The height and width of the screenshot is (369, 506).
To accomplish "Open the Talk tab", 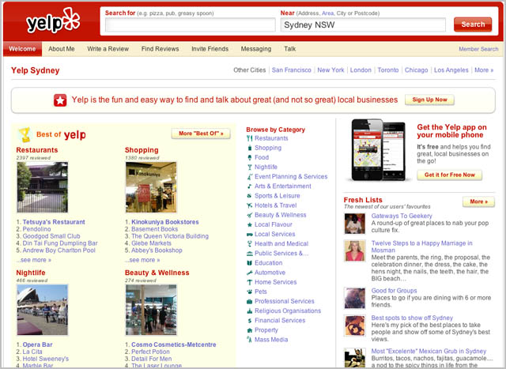I will tap(290, 49).
